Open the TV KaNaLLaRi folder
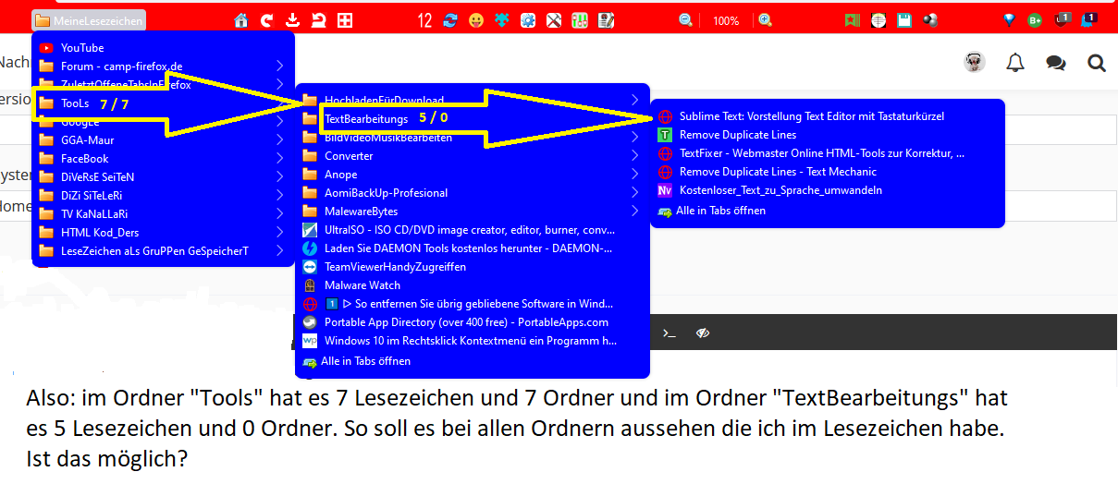 pos(164,214)
